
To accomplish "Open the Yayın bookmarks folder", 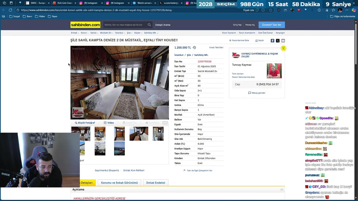I will [53, 16].
